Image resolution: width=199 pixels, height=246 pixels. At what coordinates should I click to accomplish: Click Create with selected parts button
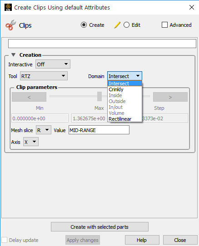click(x=99, y=226)
